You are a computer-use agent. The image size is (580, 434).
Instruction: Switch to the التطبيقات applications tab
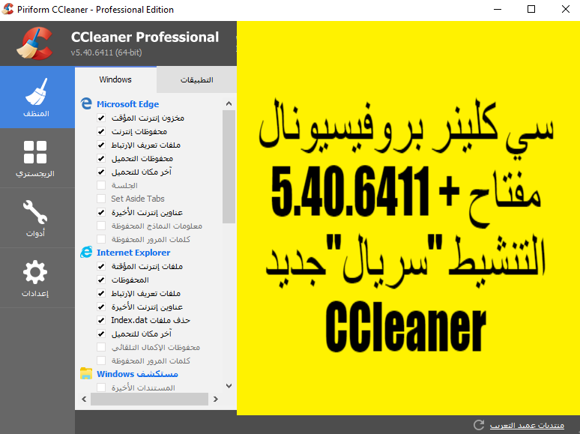196,80
